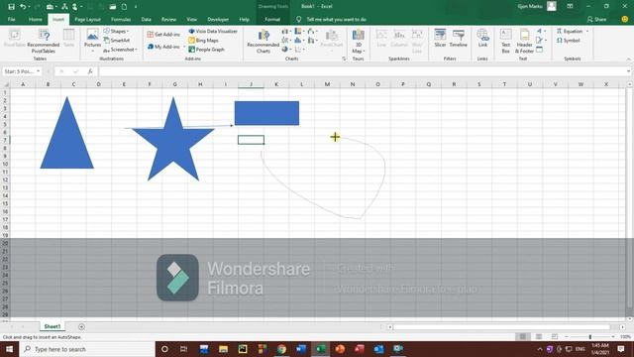
Task: Open the View tab
Action: tap(191, 19)
